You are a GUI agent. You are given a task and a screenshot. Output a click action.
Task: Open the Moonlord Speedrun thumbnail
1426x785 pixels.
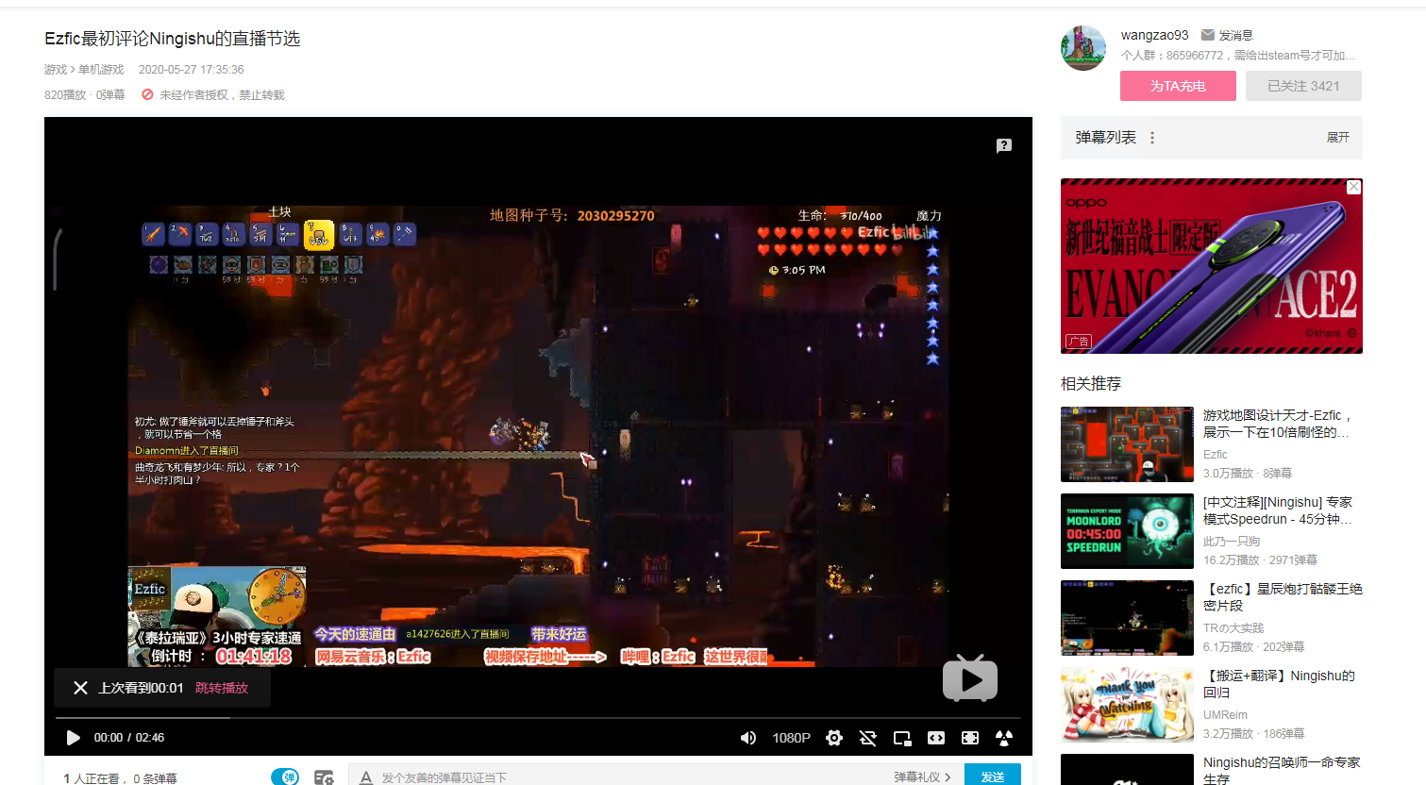pos(1127,531)
